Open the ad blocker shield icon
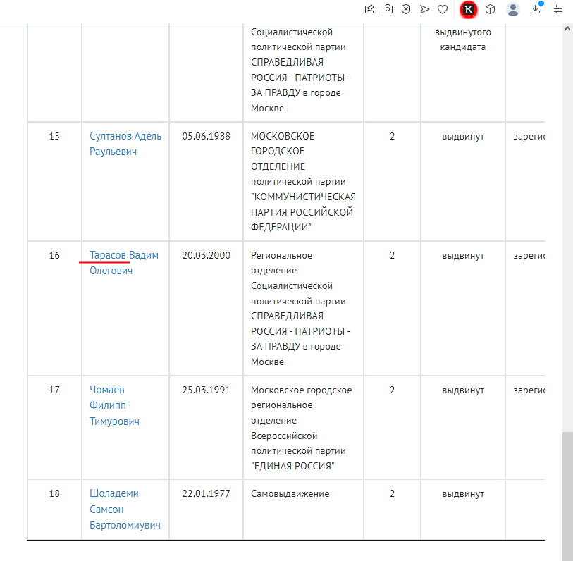This screenshot has height=561, width=573. (x=406, y=9)
